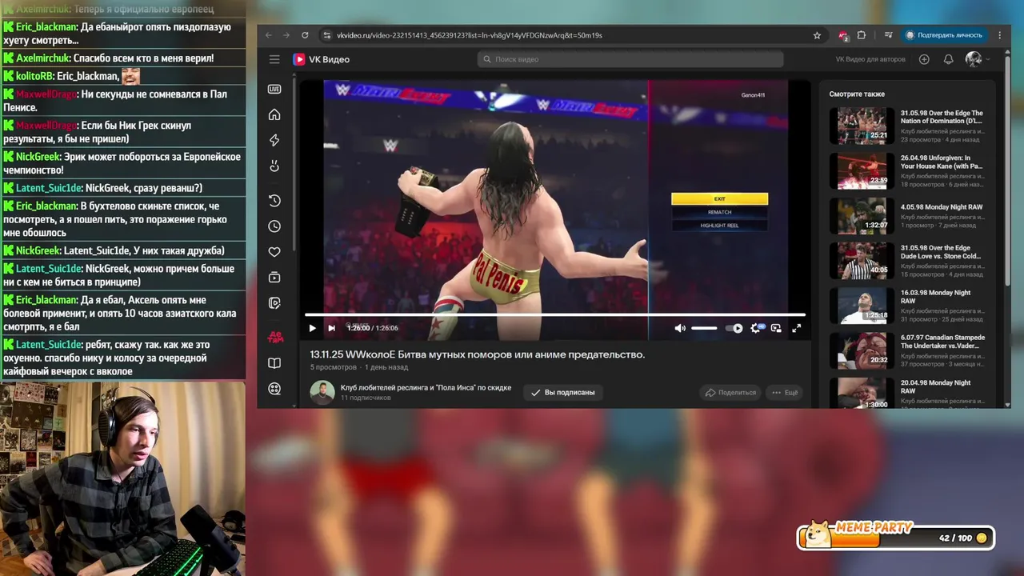The image size is (1024, 576).
Task: Click Подтвердить личность profile button
Action: click(944, 35)
